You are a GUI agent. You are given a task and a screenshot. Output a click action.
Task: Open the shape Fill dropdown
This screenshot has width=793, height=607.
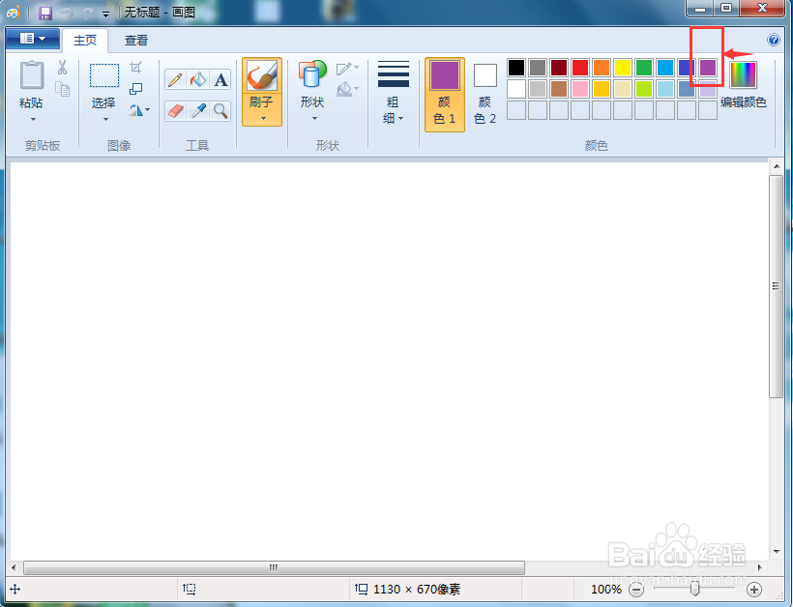[347, 89]
